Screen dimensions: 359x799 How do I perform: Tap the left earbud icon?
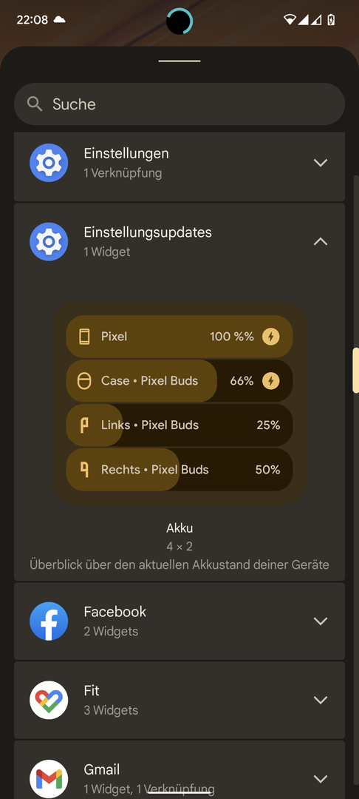click(x=84, y=425)
